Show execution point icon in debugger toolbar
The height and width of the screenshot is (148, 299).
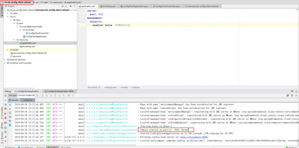[x=38, y=95]
